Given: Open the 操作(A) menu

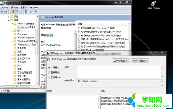Looking at the screenshot, I should pos(14,7).
